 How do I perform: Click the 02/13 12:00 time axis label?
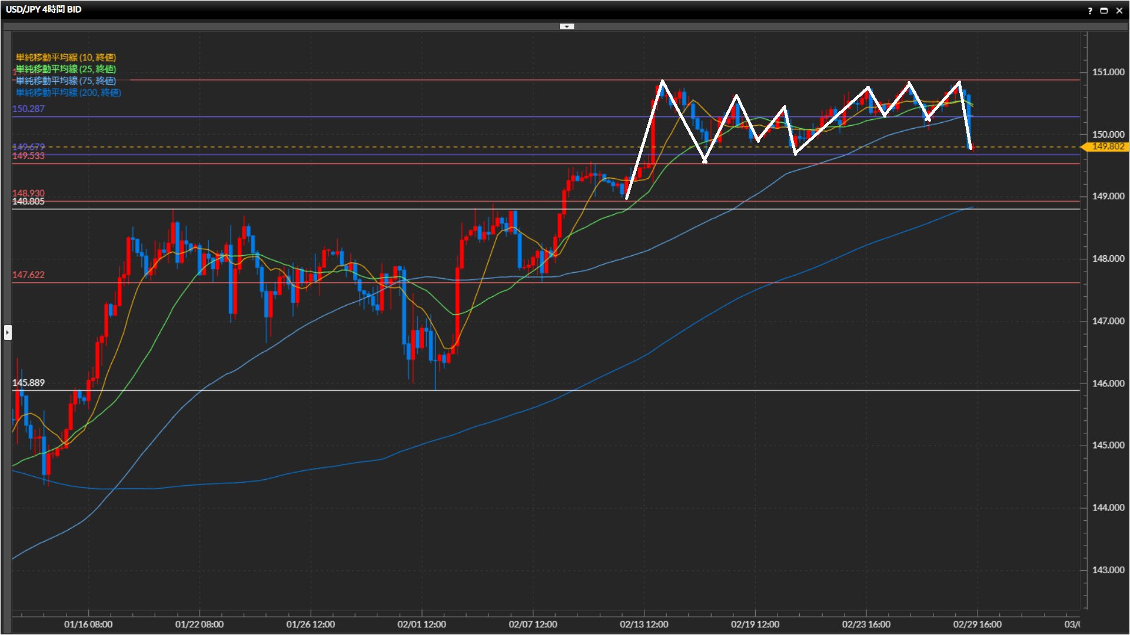644,624
